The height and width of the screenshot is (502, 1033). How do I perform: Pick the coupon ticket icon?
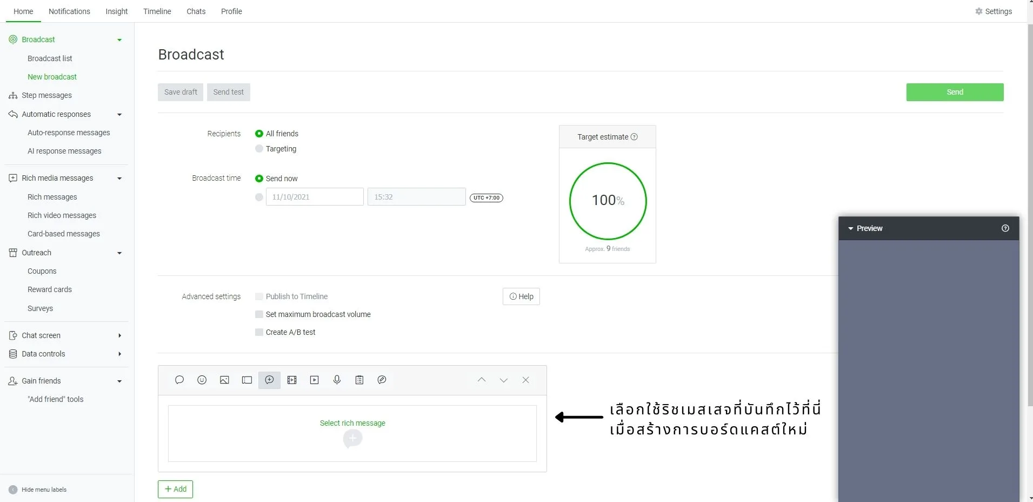pos(247,380)
